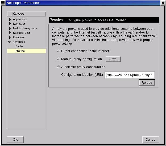This screenshot has width=166, height=146.
Task: Click the View button for manual proxy
Action: (x=113, y=59)
